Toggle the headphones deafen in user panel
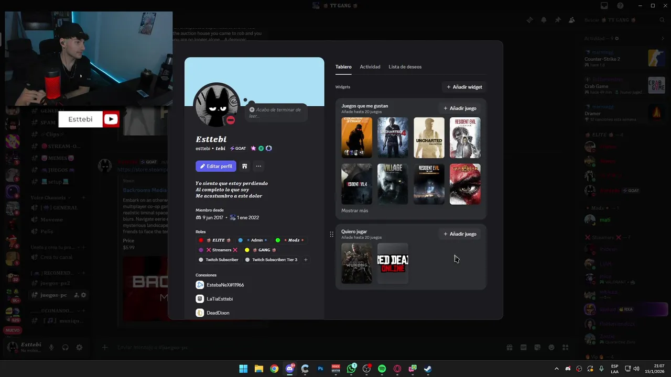Viewport: 671px width, 377px height. tap(66, 347)
